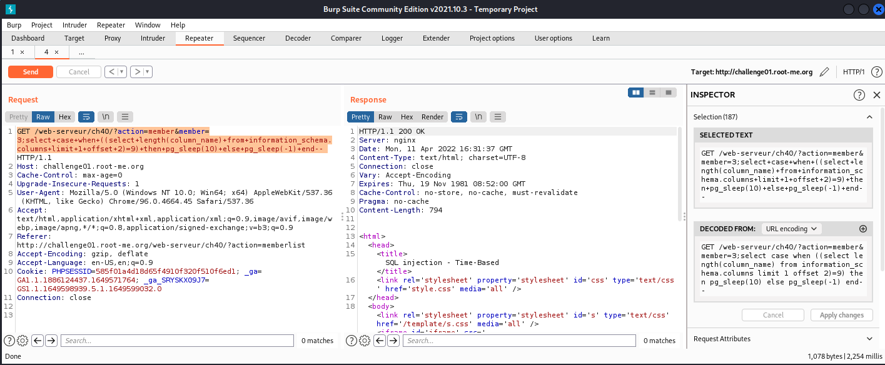This screenshot has width=885, height=365.
Task: Open Inspector help question mark icon
Action: point(859,95)
